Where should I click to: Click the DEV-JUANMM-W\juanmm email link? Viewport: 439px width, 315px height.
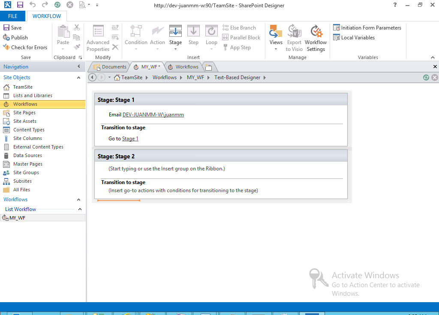tap(153, 115)
